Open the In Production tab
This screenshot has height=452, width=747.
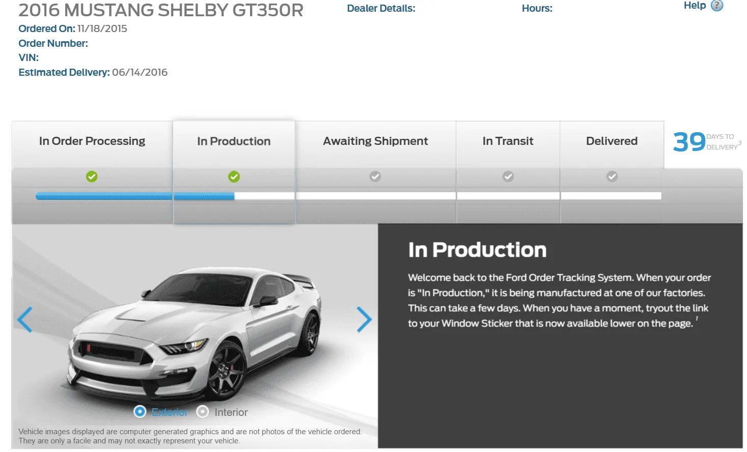point(234,141)
